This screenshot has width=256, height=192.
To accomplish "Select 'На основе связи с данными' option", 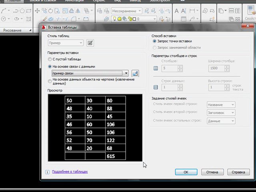I will (50, 66).
